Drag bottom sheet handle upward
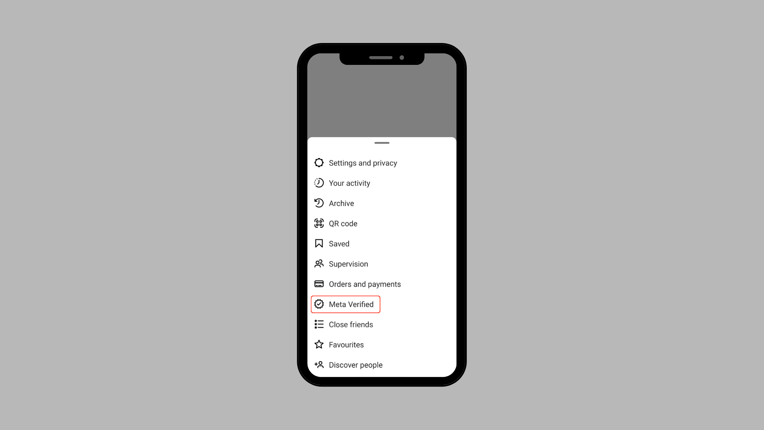This screenshot has height=430, width=764. tap(382, 143)
